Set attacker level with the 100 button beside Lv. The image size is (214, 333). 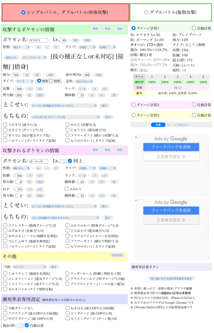click(x=87, y=40)
